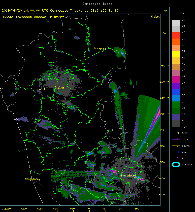Click the yellow 67CB arrow legend icon
Screen dimensions: 195x212
(176, 133)
